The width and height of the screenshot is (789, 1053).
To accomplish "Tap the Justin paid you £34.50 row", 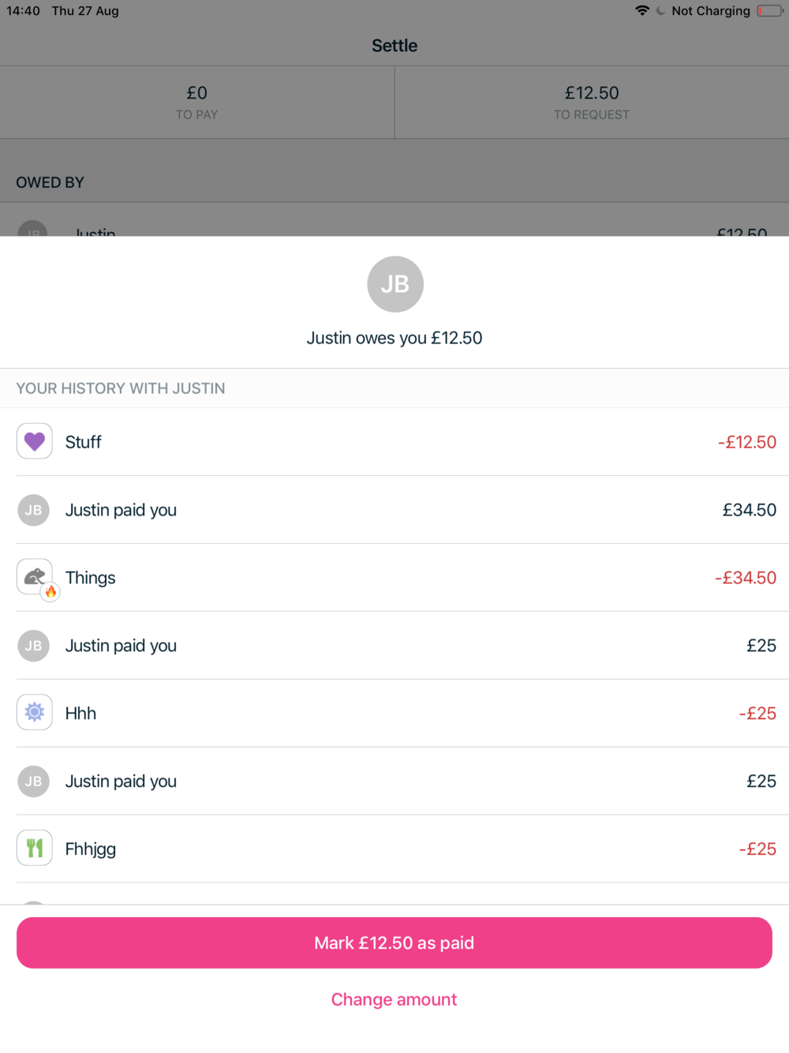I will (394, 510).
